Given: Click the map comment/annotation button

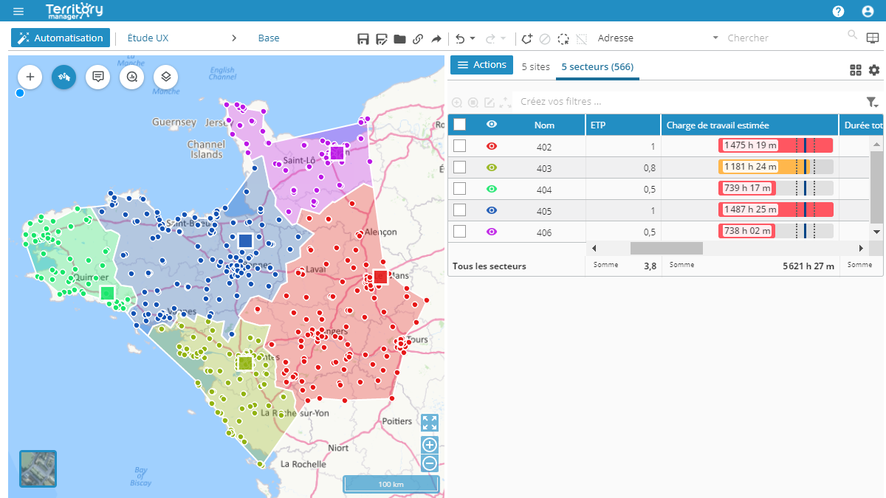Looking at the screenshot, I should [98, 76].
